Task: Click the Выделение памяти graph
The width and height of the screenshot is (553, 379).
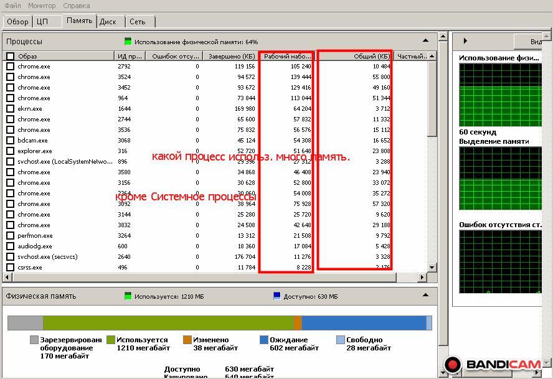Action: [500, 179]
